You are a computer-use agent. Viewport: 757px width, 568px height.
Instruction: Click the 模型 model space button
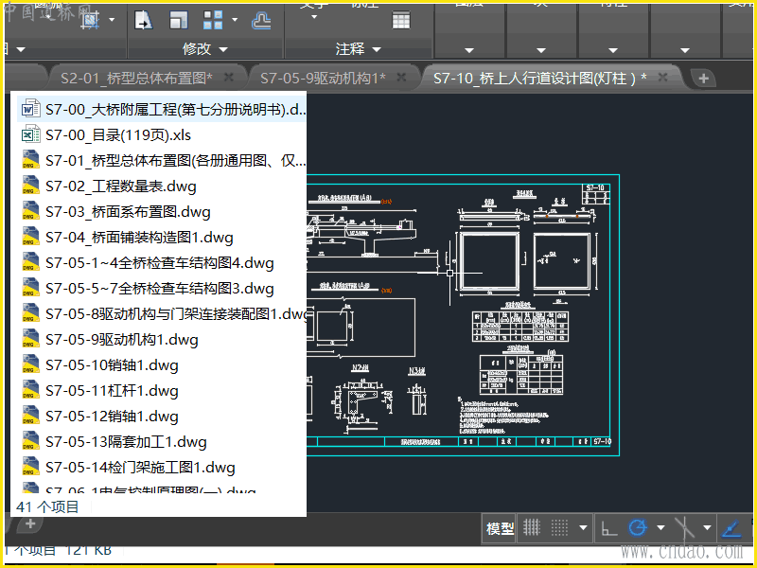click(500, 528)
